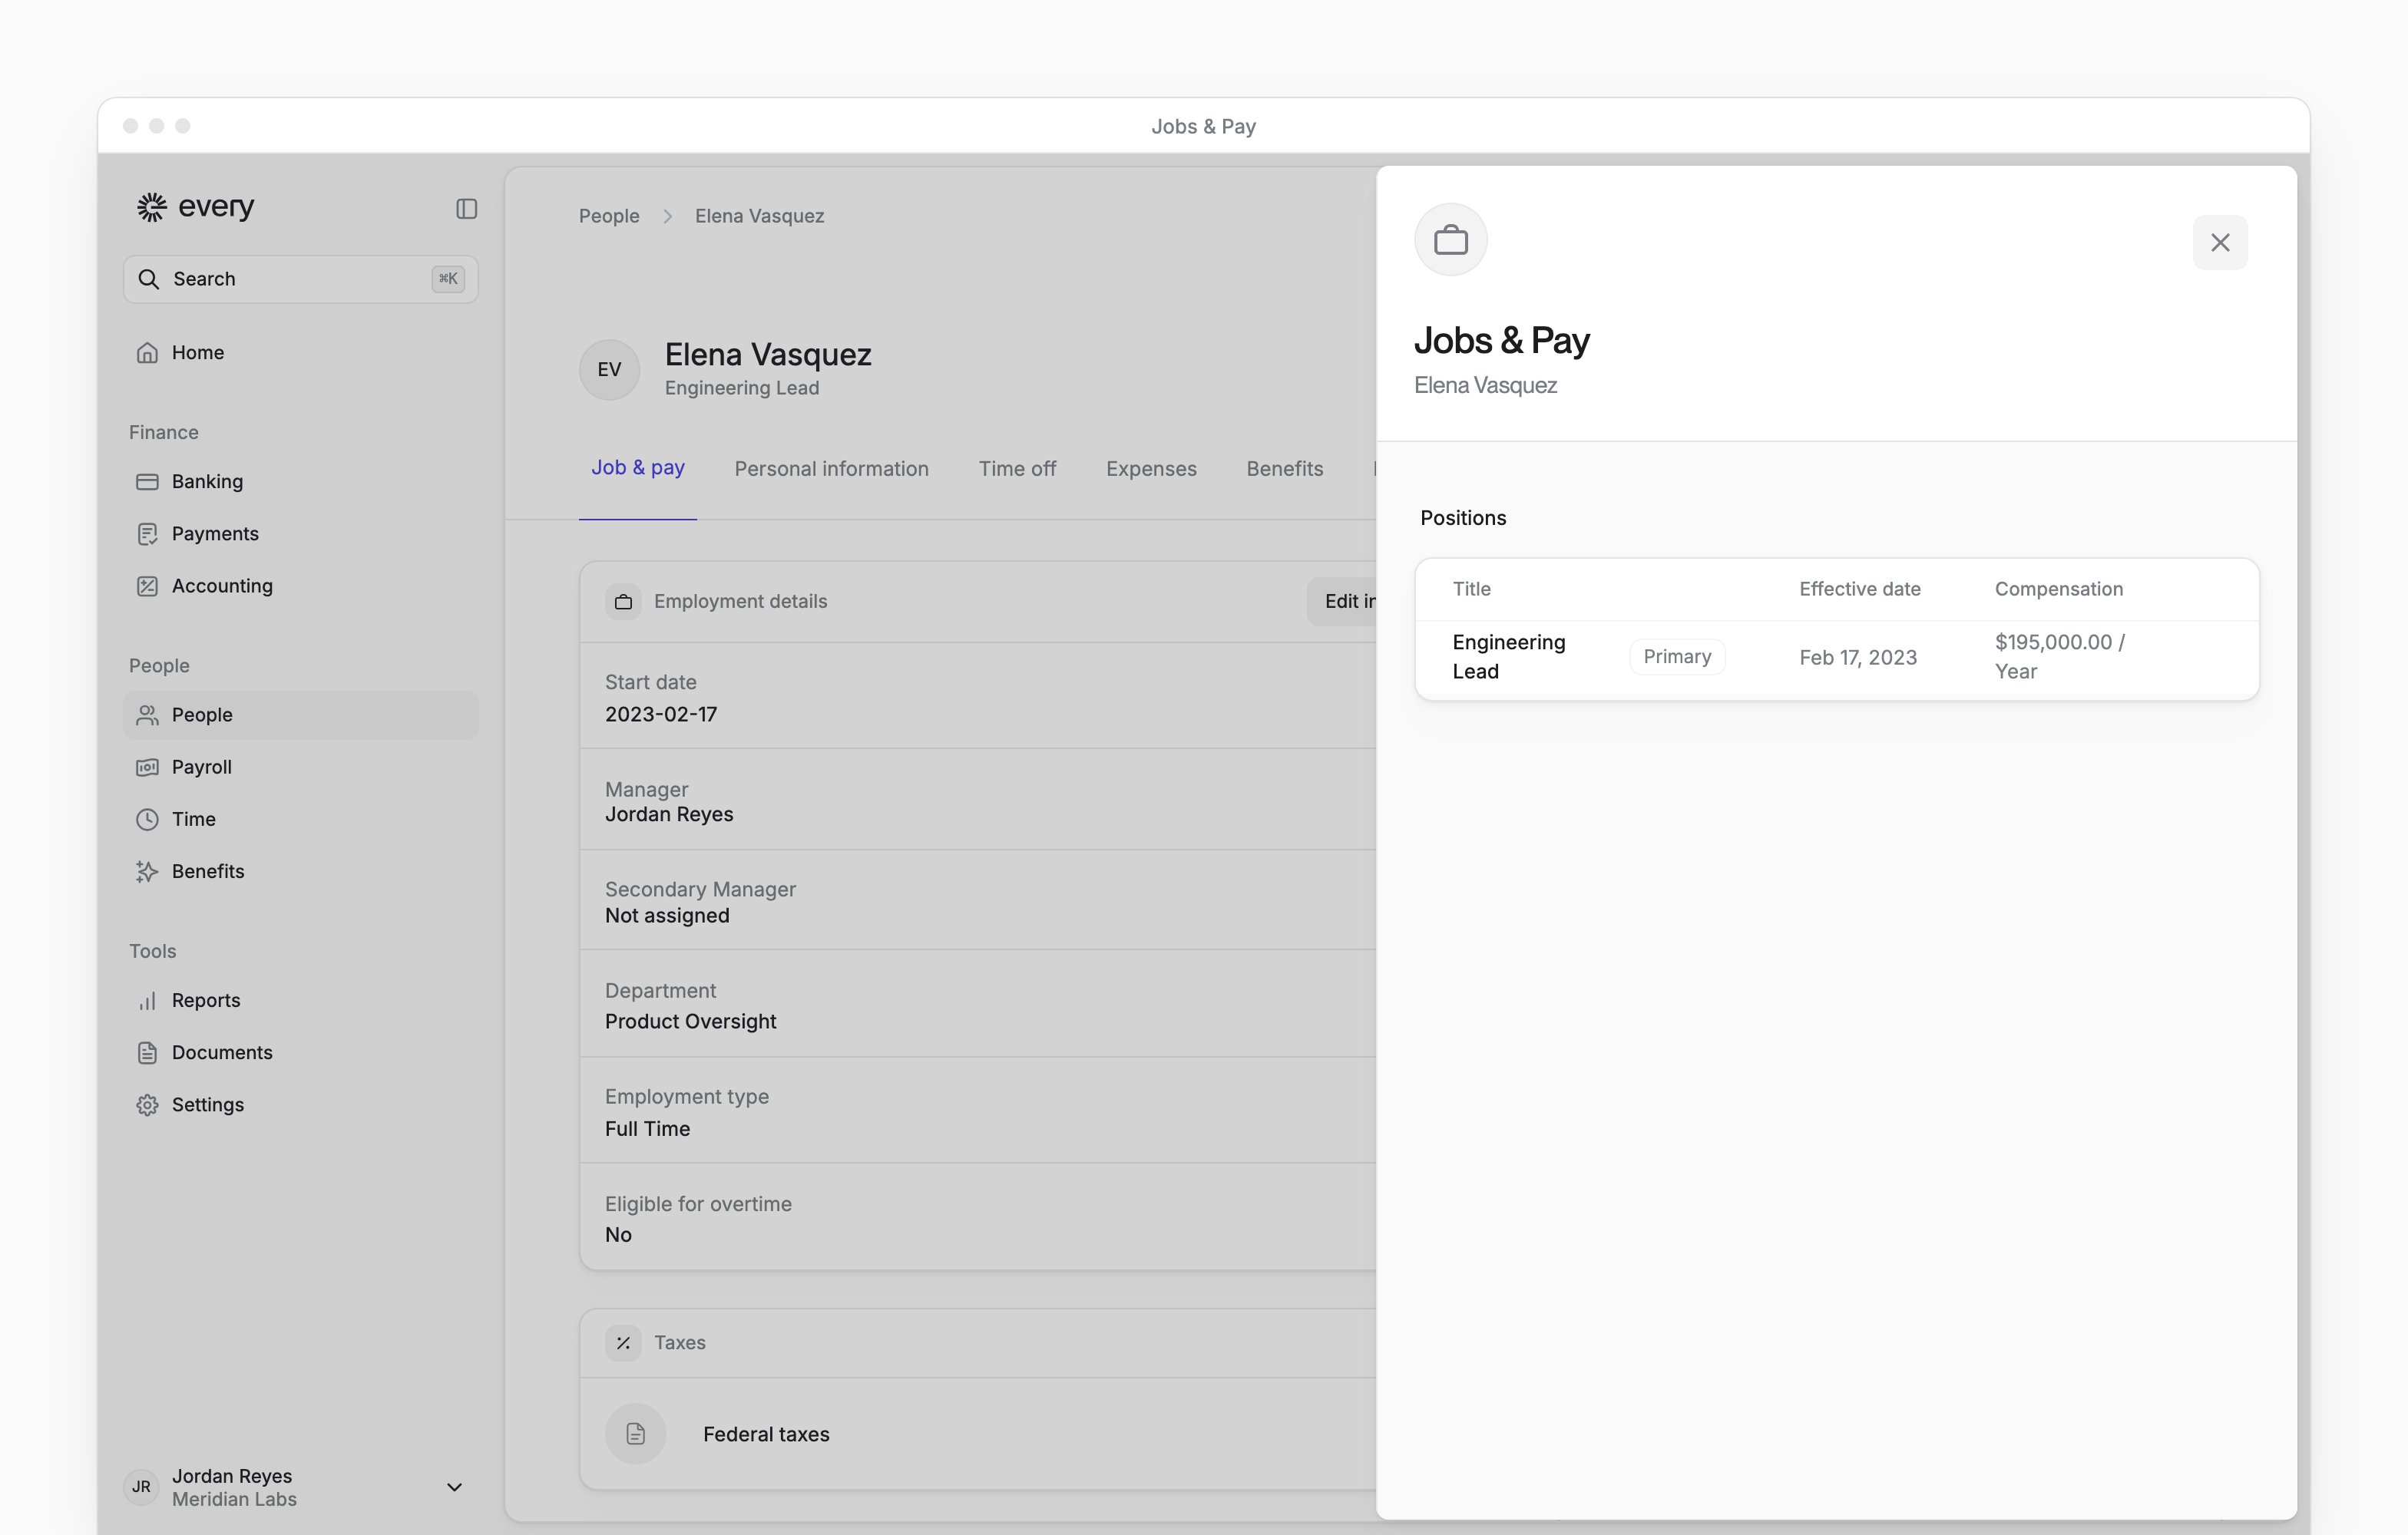This screenshot has height=1535, width=2408.
Task: Expand Jordan Reyes account menu chevron
Action: (454, 1487)
